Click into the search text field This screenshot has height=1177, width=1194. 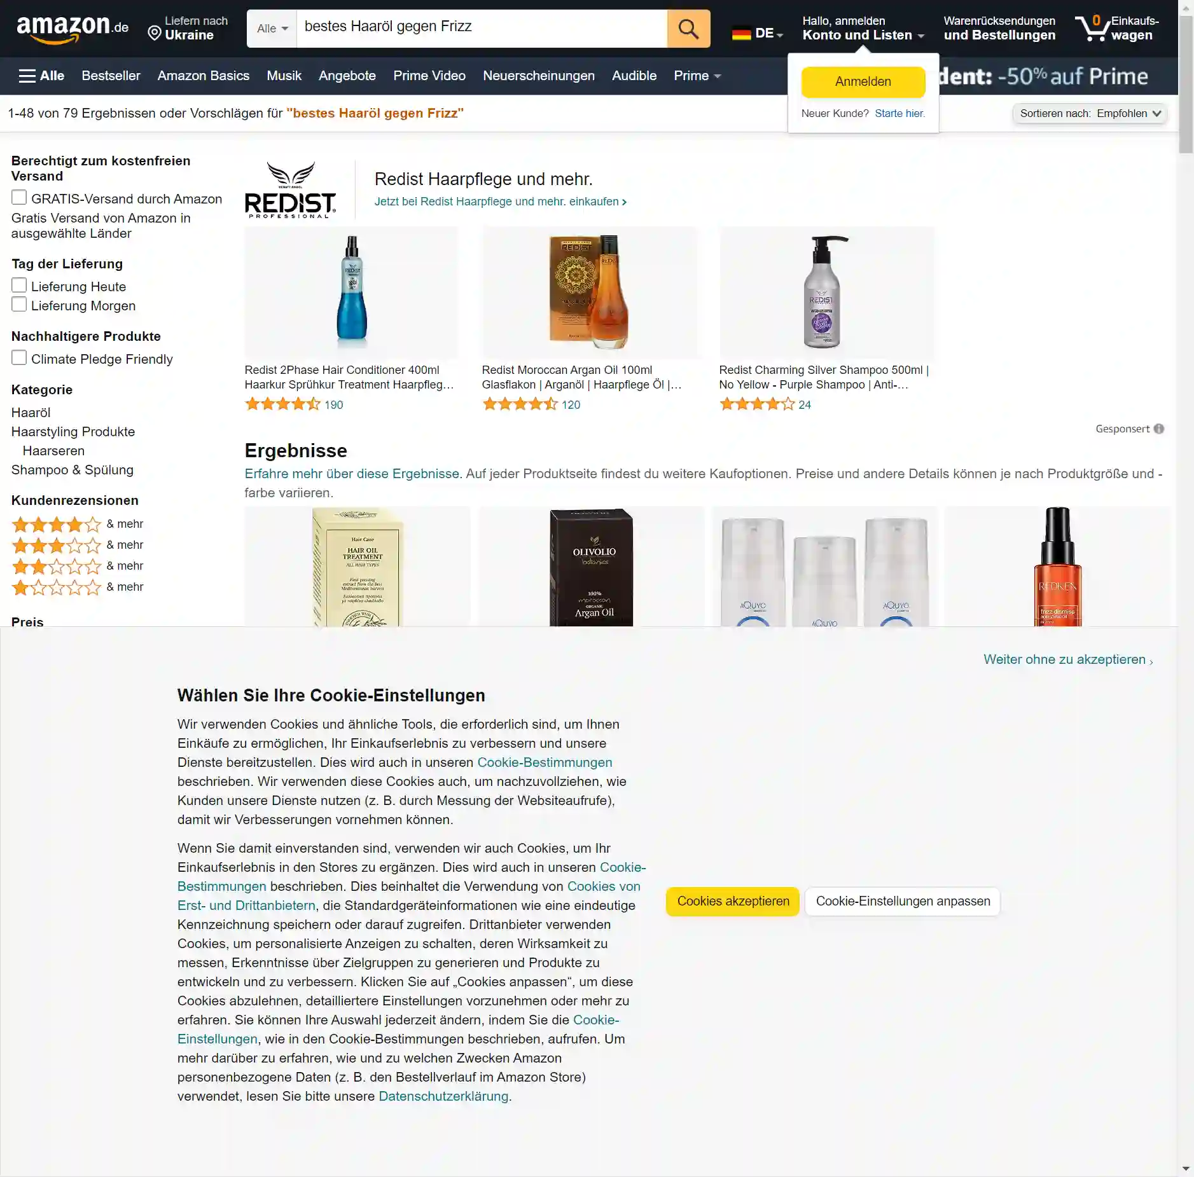(x=482, y=29)
